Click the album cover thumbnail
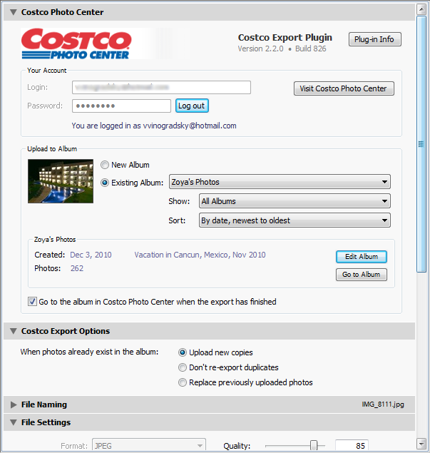Image resolution: width=430 pixels, height=453 pixels. coord(61,181)
